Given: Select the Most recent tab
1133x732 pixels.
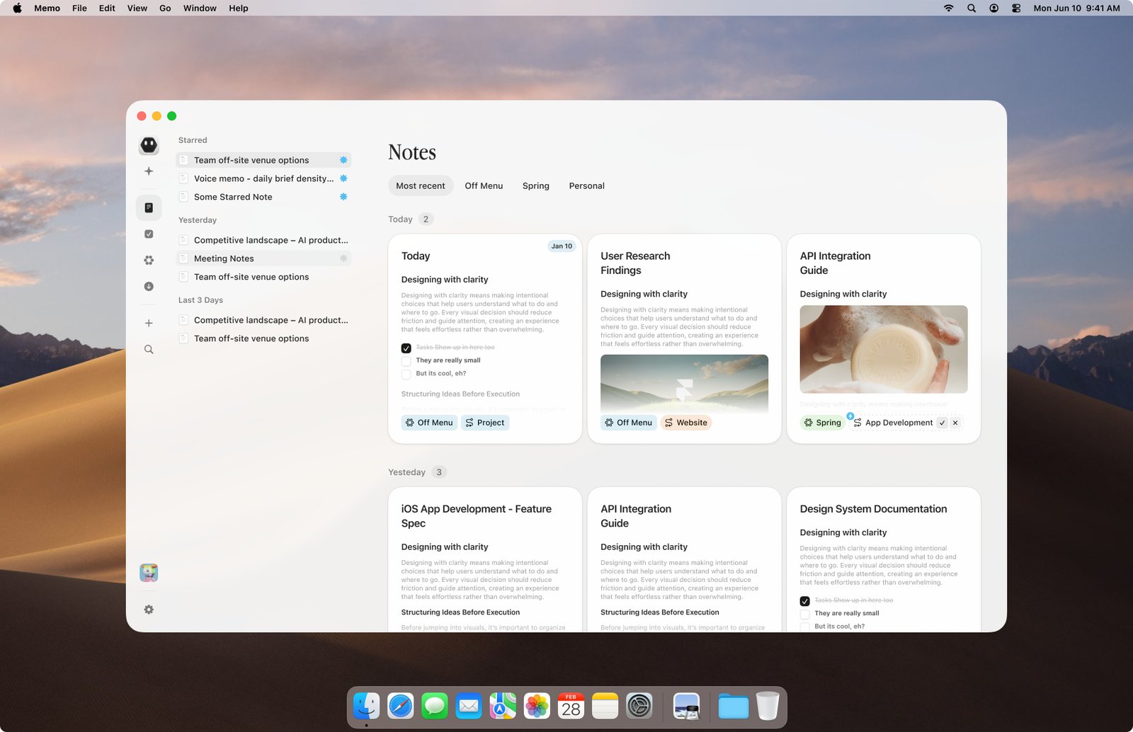Looking at the screenshot, I should coord(421,185).
